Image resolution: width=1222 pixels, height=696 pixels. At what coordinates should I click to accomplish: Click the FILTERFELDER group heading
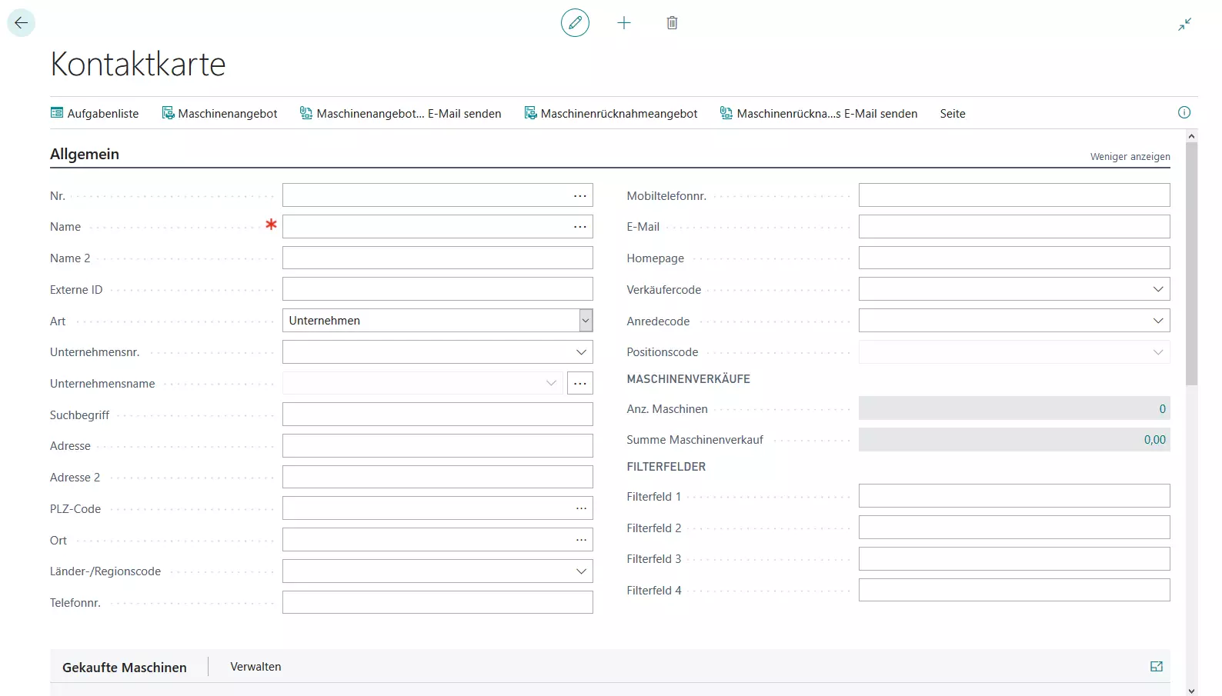pyautogui.click(x=666, y=467)
